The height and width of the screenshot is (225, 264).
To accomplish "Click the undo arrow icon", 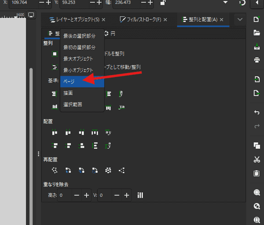I will coord(257,113).
